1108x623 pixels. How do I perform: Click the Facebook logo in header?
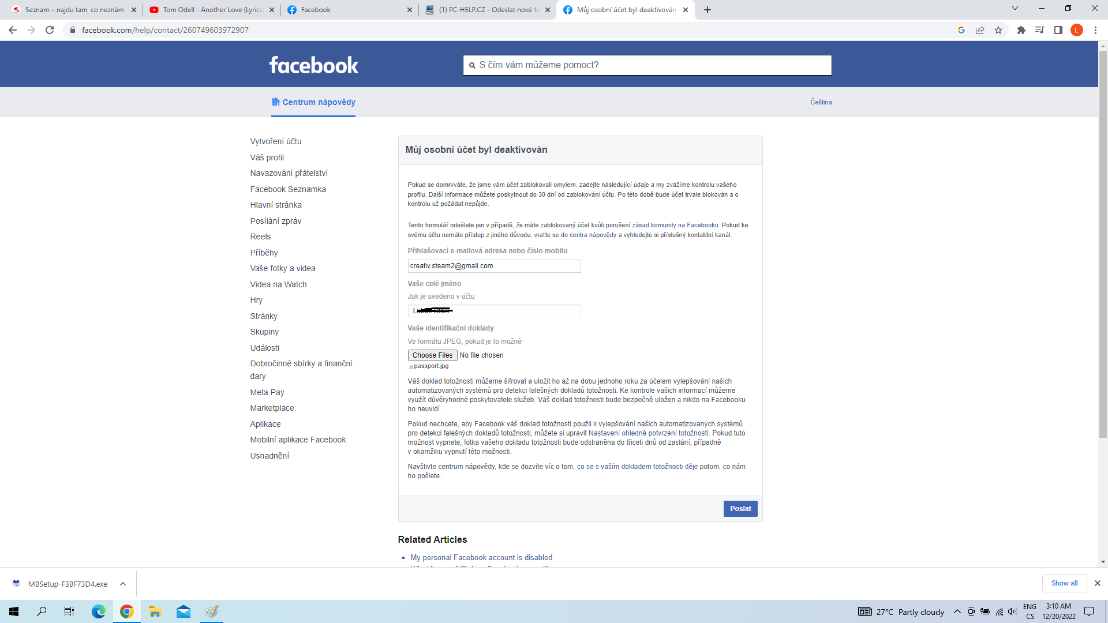[x=313, y=65]
